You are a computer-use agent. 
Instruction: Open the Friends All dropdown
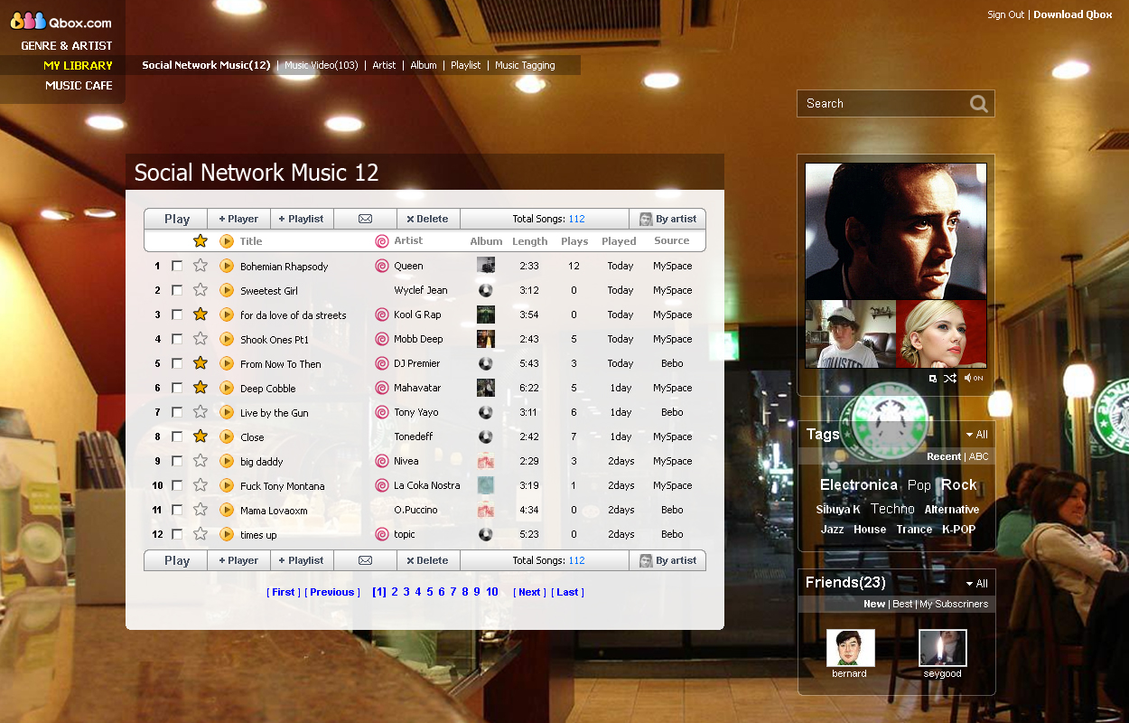[976, 584]
